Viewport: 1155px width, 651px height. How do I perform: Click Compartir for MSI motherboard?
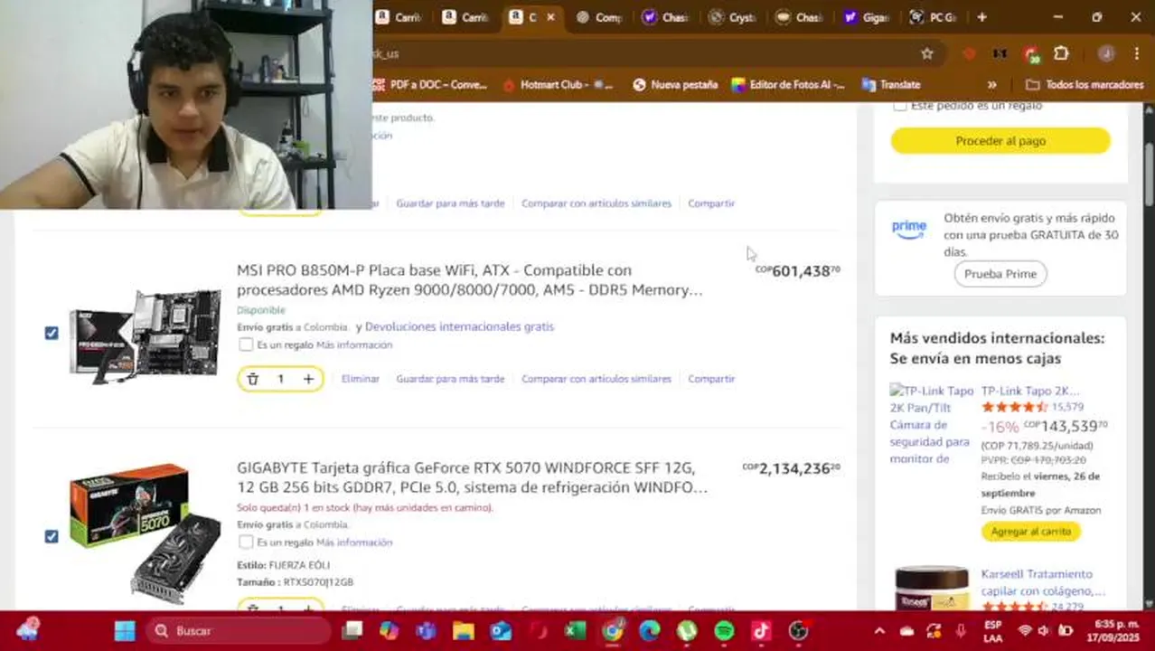tap(711, 379)
